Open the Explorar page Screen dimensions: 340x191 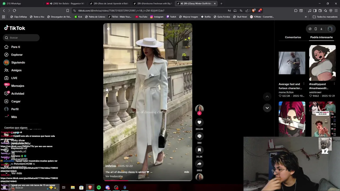point(17,55)
